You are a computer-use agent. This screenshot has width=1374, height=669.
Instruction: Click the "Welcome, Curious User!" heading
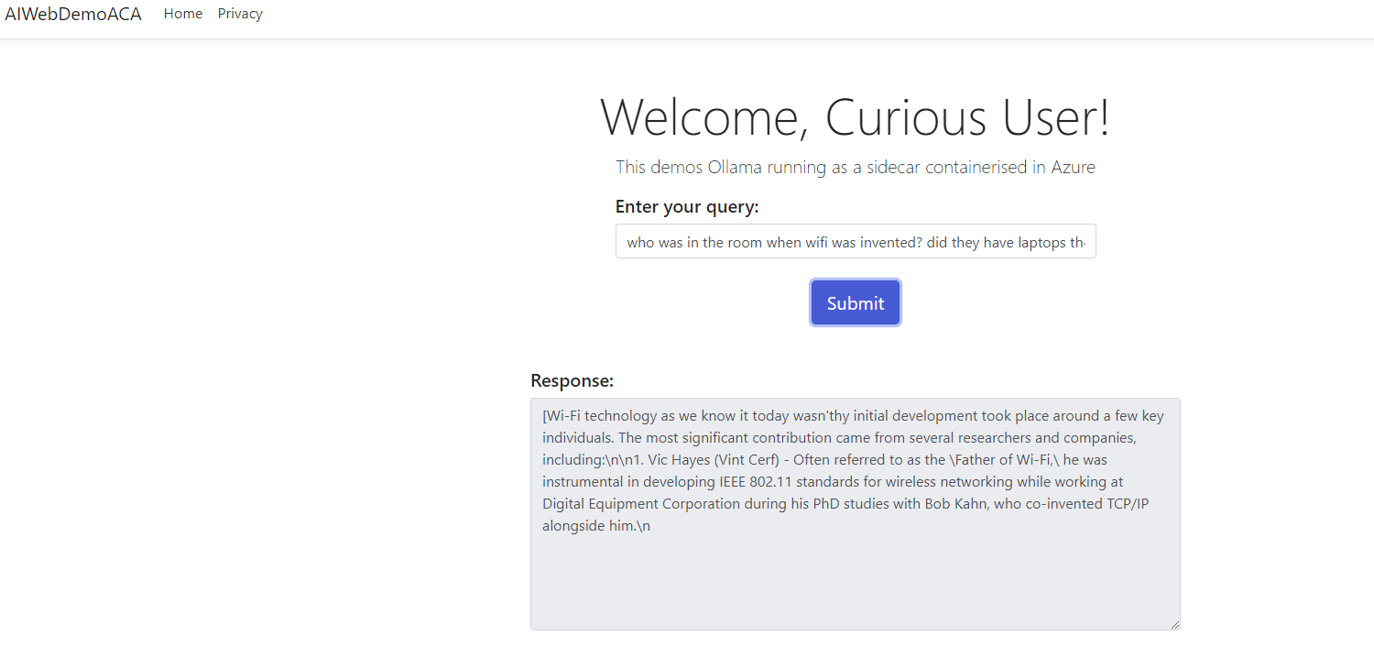point(855,117)
